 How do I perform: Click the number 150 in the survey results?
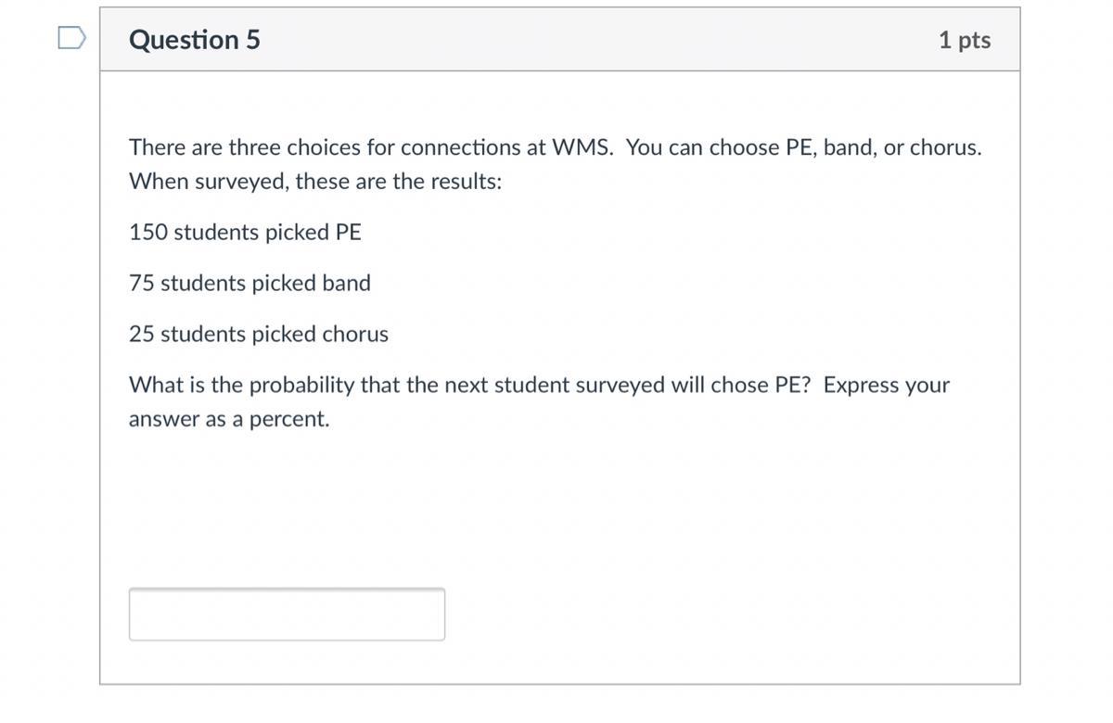click(147, 232)
